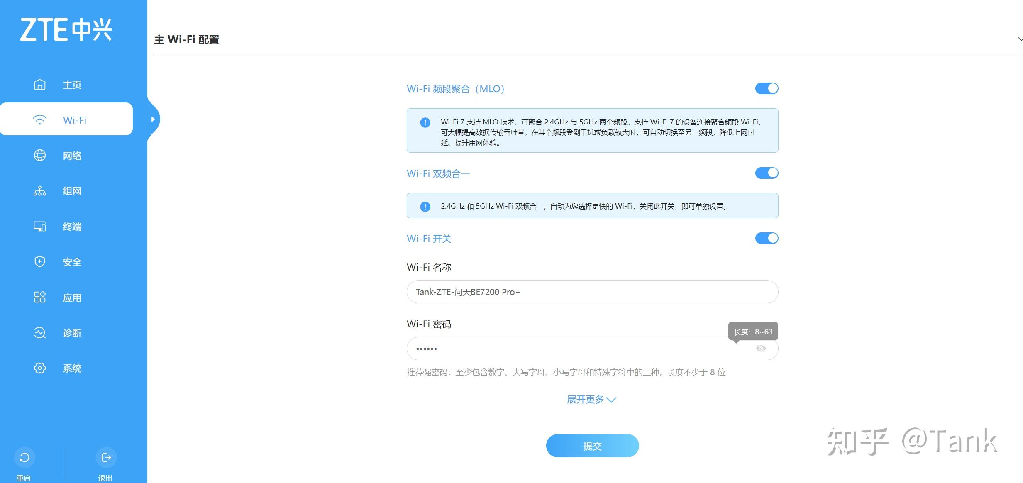The height and width of the screenshot is (483, 1023).
Task: Open the 应用 applications section
Action: (71, 297)
